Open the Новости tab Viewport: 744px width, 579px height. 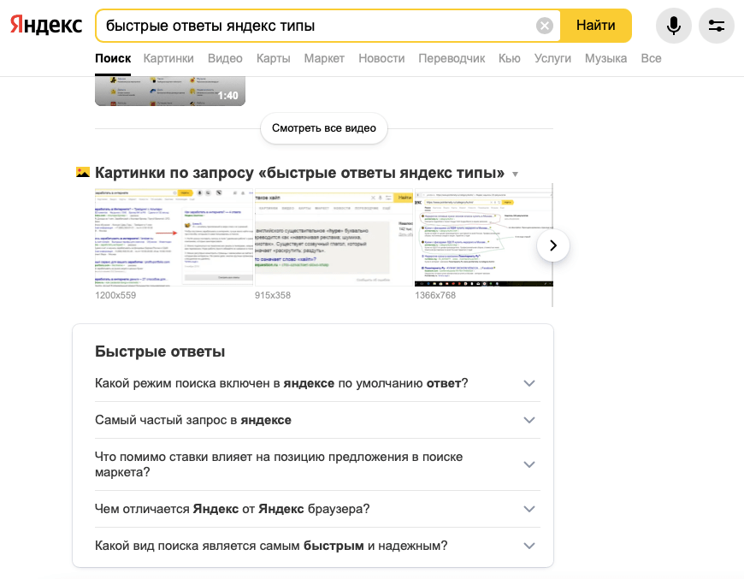pos(381,58)
